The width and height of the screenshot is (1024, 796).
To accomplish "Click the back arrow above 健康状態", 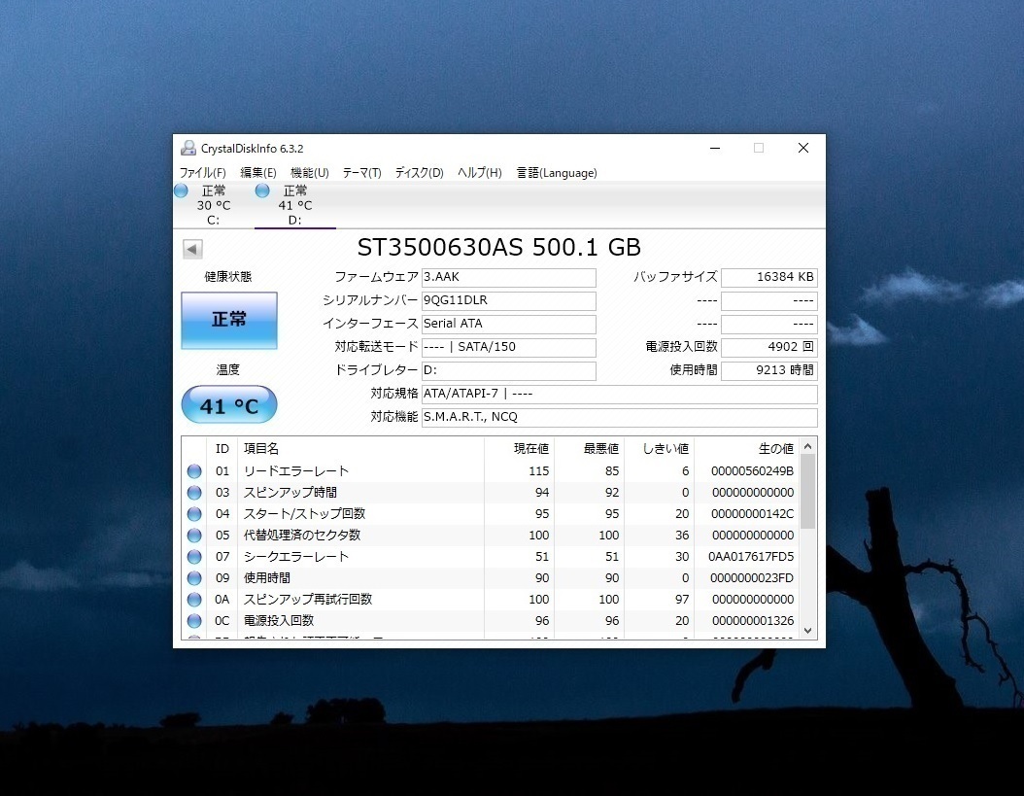I will point(191,249).
